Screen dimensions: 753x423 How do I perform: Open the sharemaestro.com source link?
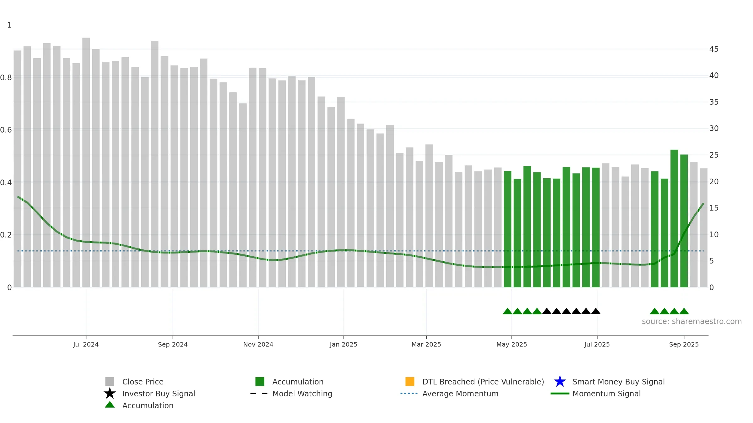pyautogui.click(x=692, y=321)
